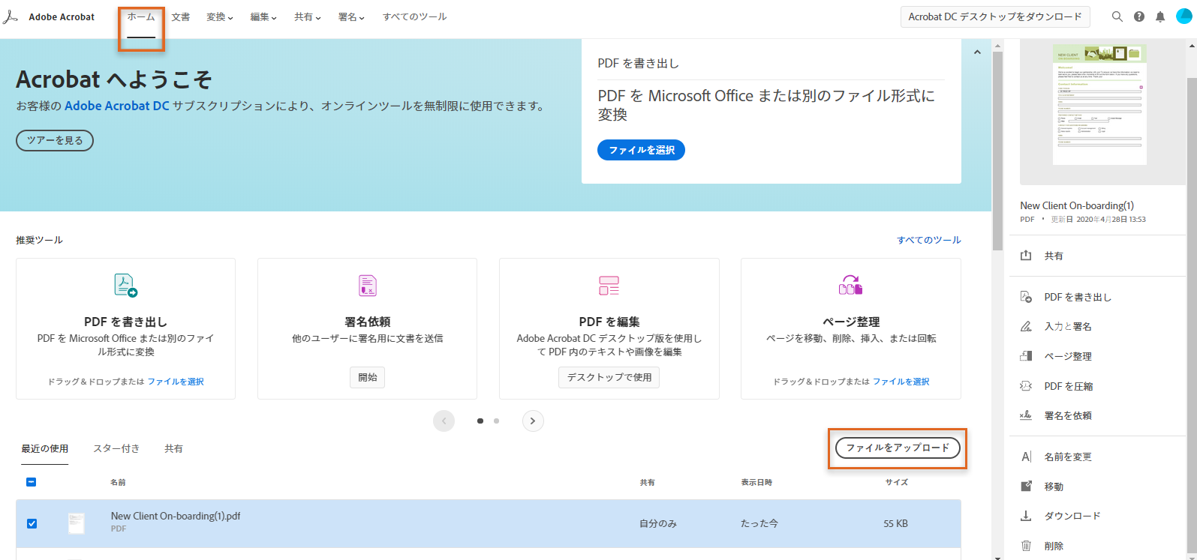Viewport: 1197px width, 560px height.
Task: Click the ページ整理 icon in side panel
Action: (x=1026, y=356)
